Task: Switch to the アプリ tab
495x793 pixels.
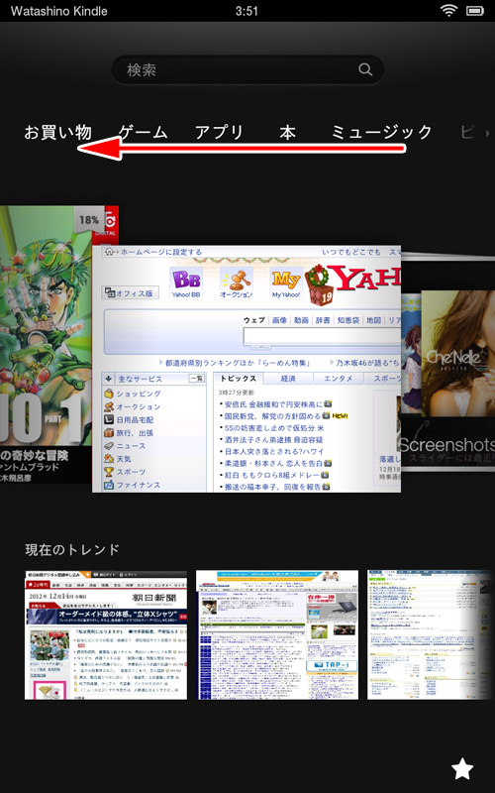Action: pos(219,132)
